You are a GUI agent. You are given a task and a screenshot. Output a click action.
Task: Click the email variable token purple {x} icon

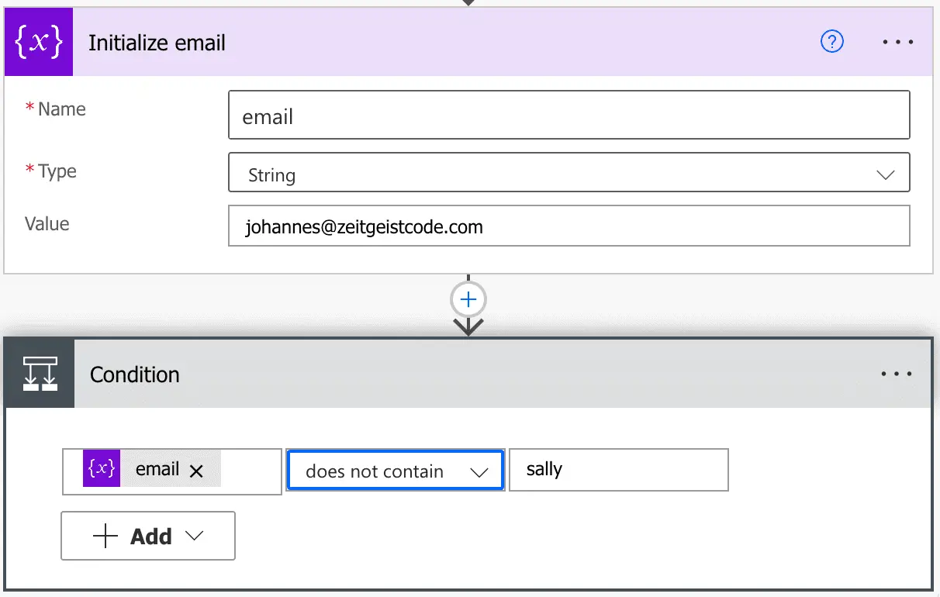click(x=101, y=469)
